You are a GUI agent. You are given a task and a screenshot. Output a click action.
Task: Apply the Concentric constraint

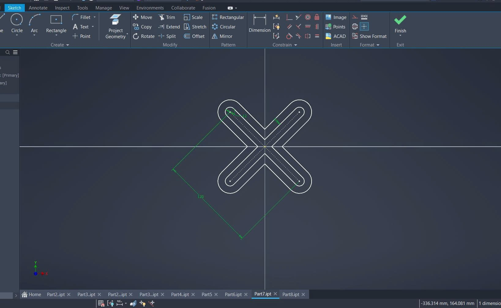coord(308,17)
